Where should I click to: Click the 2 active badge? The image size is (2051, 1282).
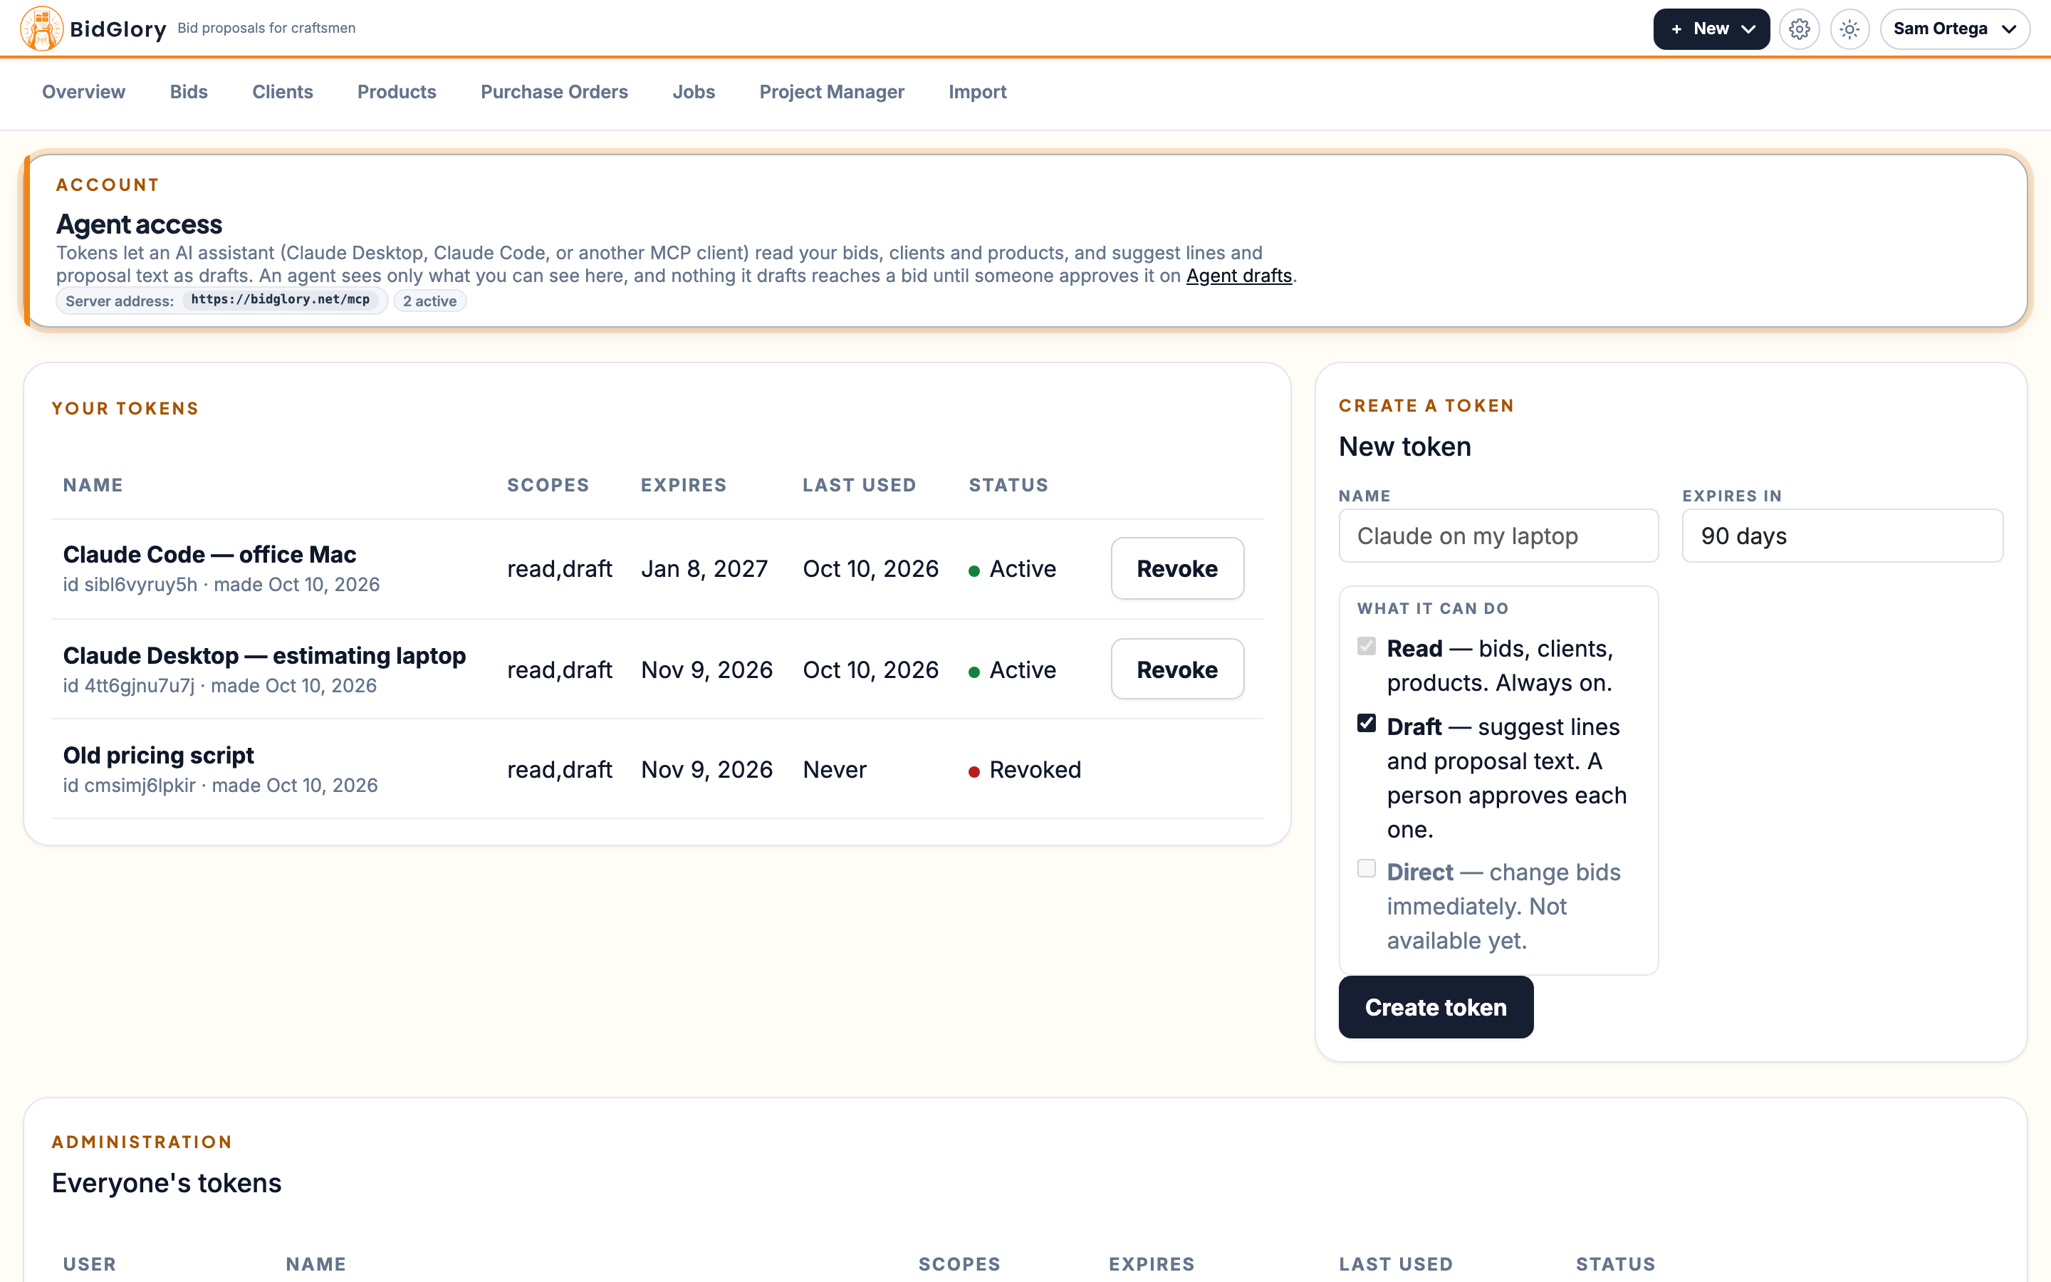point(429,301)
